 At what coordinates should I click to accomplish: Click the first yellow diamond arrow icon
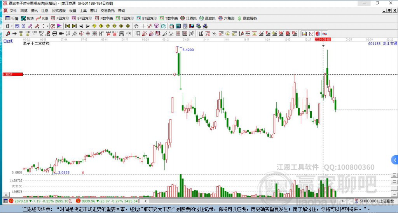tap(94, 26)
